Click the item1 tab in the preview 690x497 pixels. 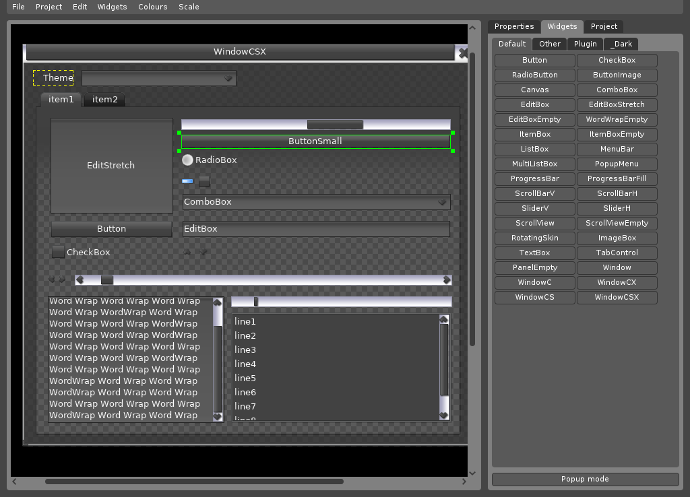pos(61,100)
